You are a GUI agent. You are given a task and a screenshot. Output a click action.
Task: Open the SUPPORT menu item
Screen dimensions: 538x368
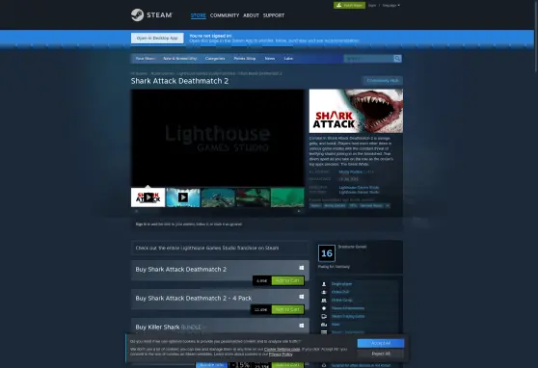274,15
